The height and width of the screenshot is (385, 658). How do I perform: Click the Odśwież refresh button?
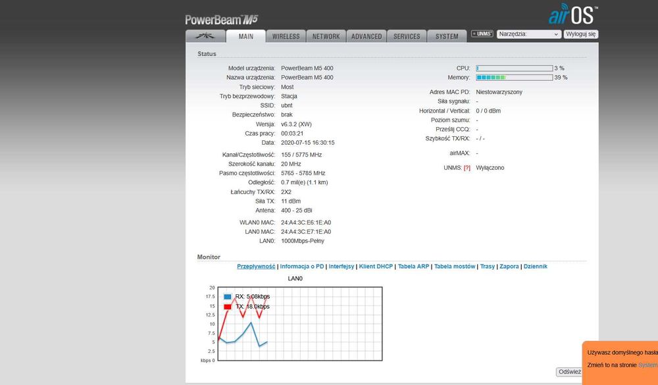569,372
